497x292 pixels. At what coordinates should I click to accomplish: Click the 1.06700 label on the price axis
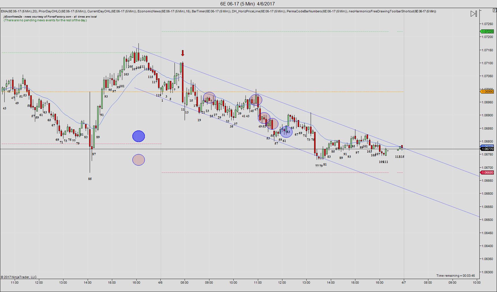click(487, 167)
